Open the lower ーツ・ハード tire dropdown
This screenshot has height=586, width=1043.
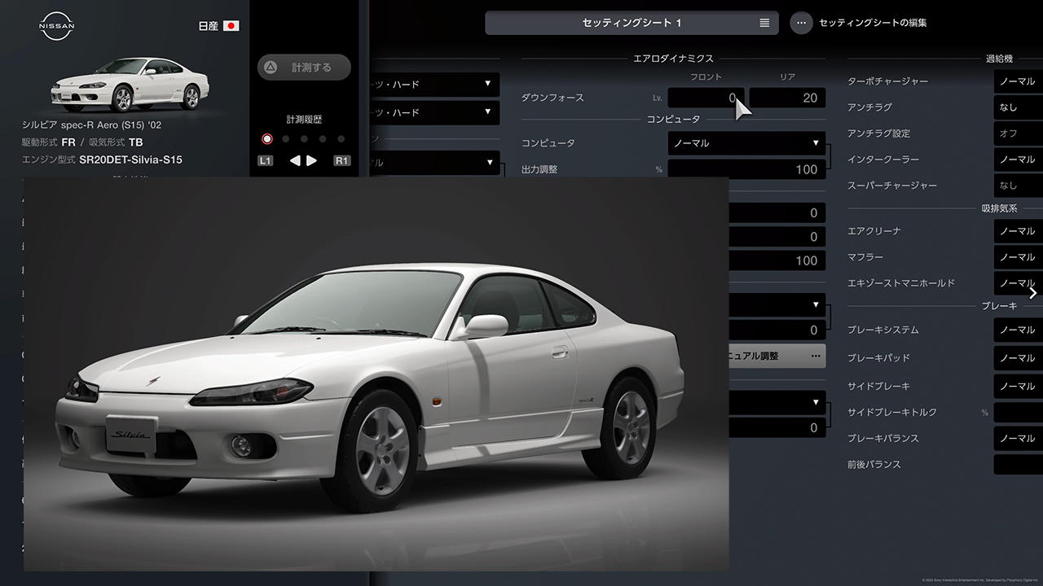pos(434,112)
